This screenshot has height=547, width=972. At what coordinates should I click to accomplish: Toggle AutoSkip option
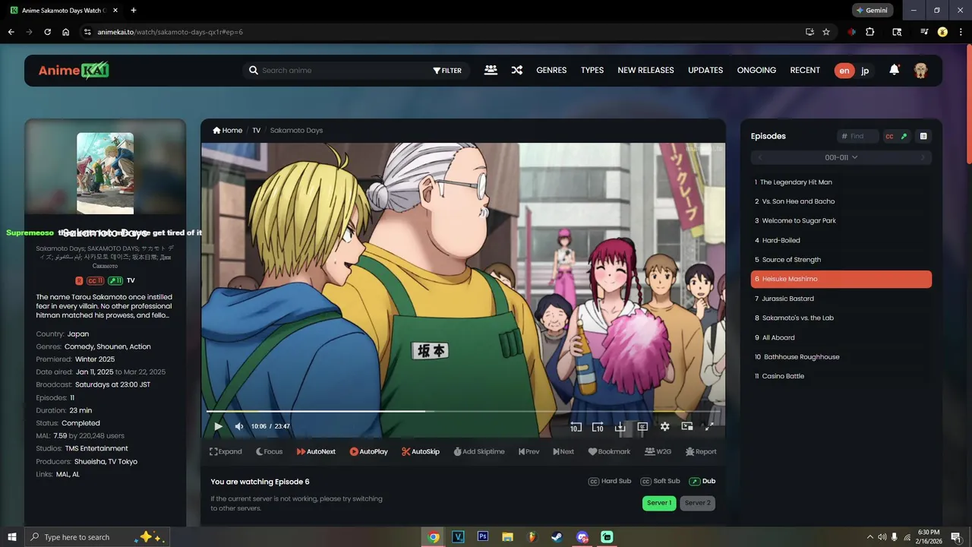click(421, 451)
